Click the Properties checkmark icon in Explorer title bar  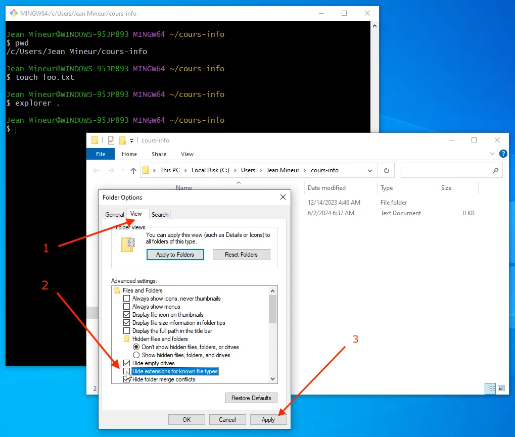[x=111, y=140]
